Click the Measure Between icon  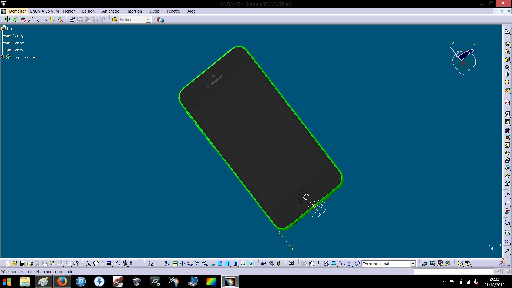coord(264,264)
